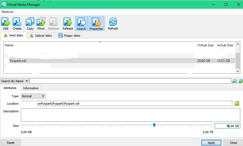Open the Attributes tab
Image resolution: width=243 pixels, height=146 pixels.
(10, 88)
